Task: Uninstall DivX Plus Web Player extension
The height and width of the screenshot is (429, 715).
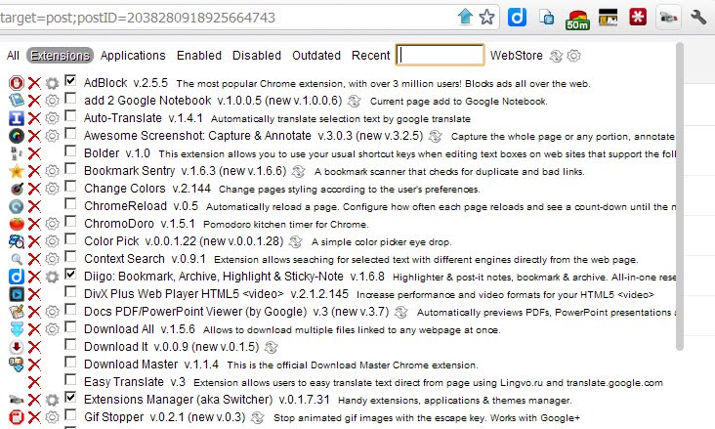Action: pos(34,294)
